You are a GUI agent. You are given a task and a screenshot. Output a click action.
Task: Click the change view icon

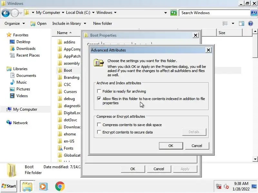[225, 23]
